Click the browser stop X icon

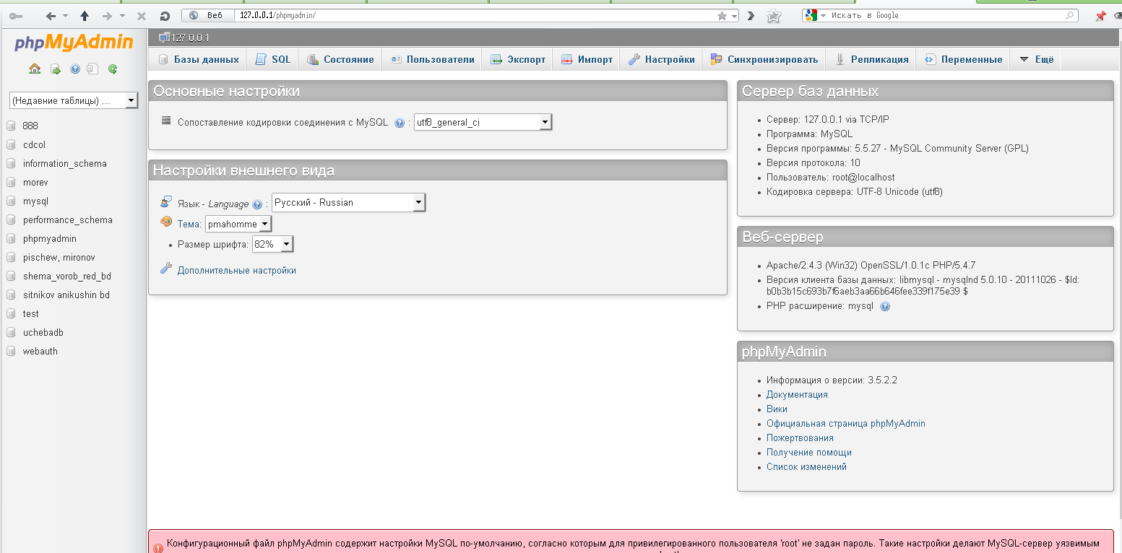(x=141, y=16)
